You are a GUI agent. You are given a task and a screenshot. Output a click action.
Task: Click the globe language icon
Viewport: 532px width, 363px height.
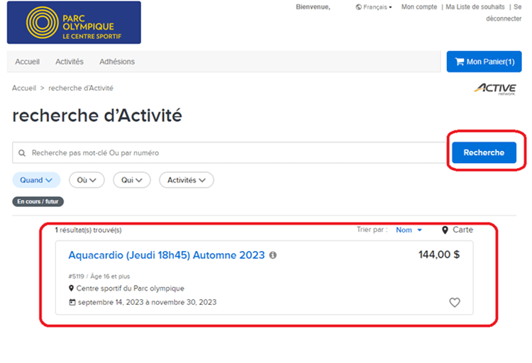pos(358,7)
